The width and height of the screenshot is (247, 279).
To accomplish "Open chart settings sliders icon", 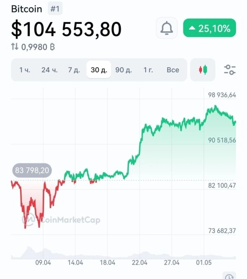I will point(229,70).
